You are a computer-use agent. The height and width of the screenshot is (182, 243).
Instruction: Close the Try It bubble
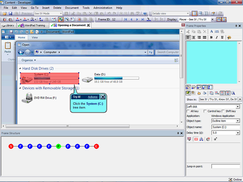click(x=103, y=97)
